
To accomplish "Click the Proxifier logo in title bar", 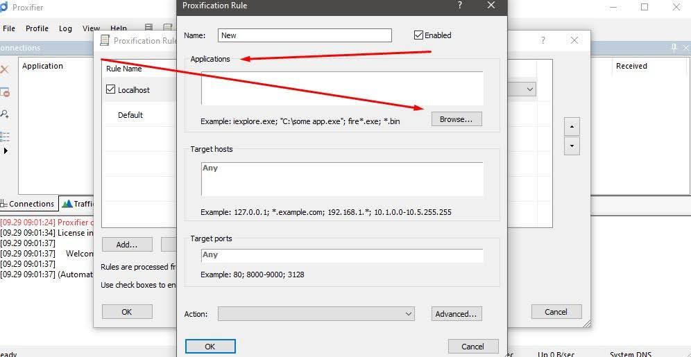I will tap(3, 7).
